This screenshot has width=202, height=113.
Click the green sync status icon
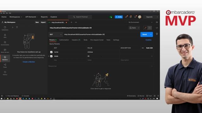click(111, 17)
